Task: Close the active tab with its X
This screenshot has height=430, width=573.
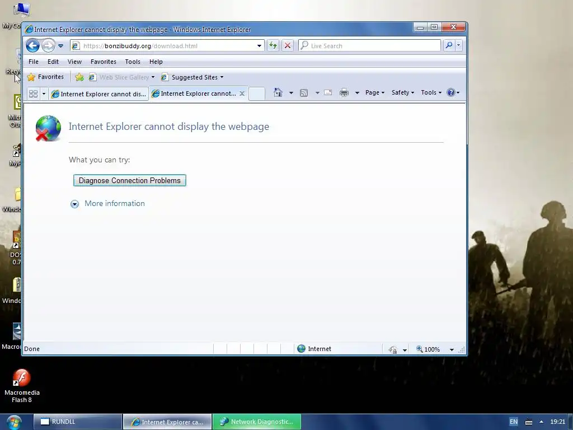Action: click(x=242, y=94)
